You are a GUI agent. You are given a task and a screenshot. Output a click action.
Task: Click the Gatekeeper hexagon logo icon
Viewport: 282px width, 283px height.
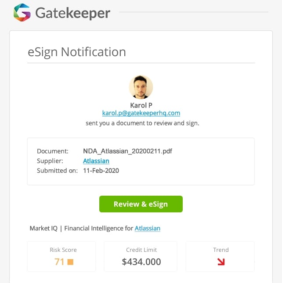(x=22, y=12)
